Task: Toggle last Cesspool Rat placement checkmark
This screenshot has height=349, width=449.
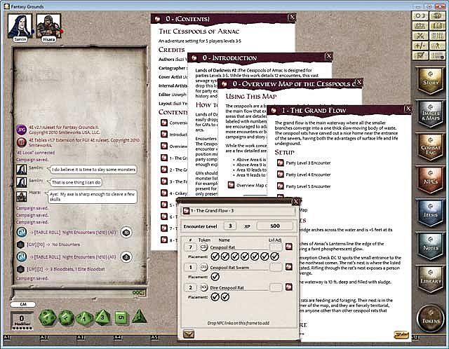Action: pyautogui.click(x=274, y=256)
